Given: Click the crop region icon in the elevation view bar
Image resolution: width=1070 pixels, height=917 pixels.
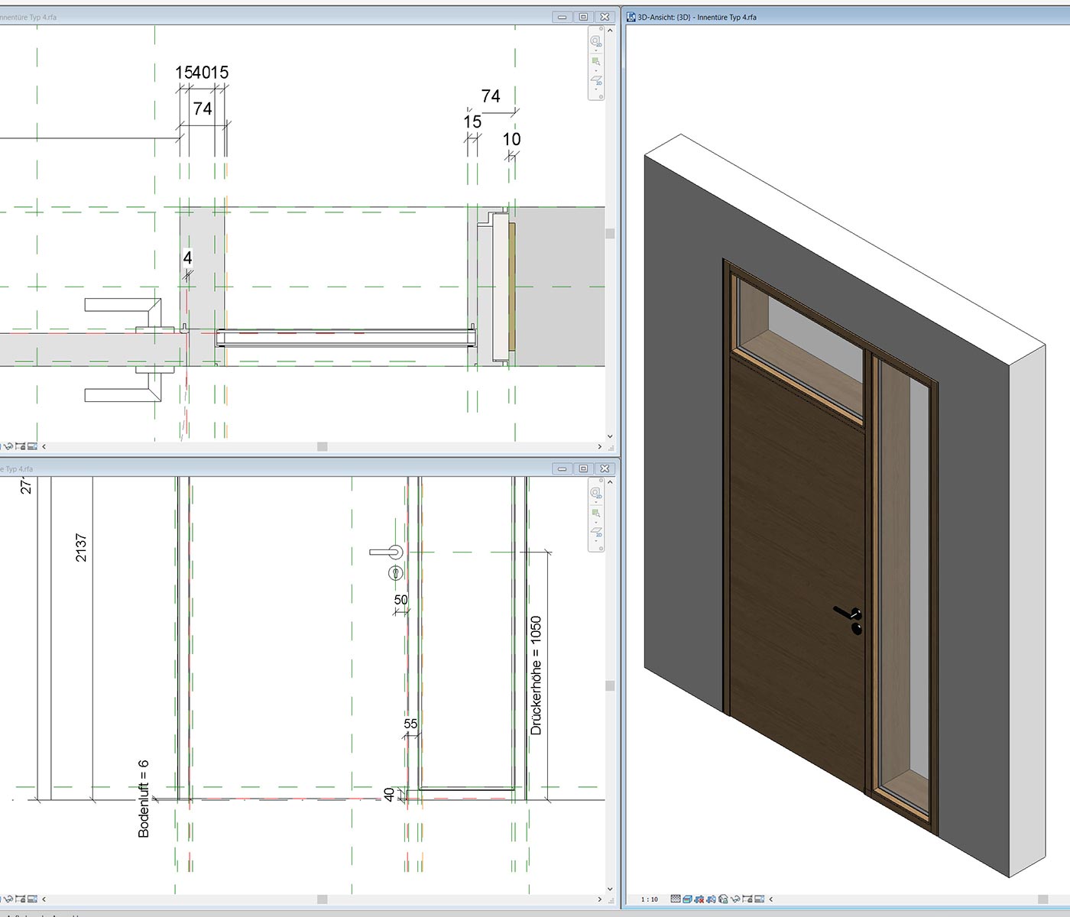Looking at the screenshot, I should coord(21,899).
